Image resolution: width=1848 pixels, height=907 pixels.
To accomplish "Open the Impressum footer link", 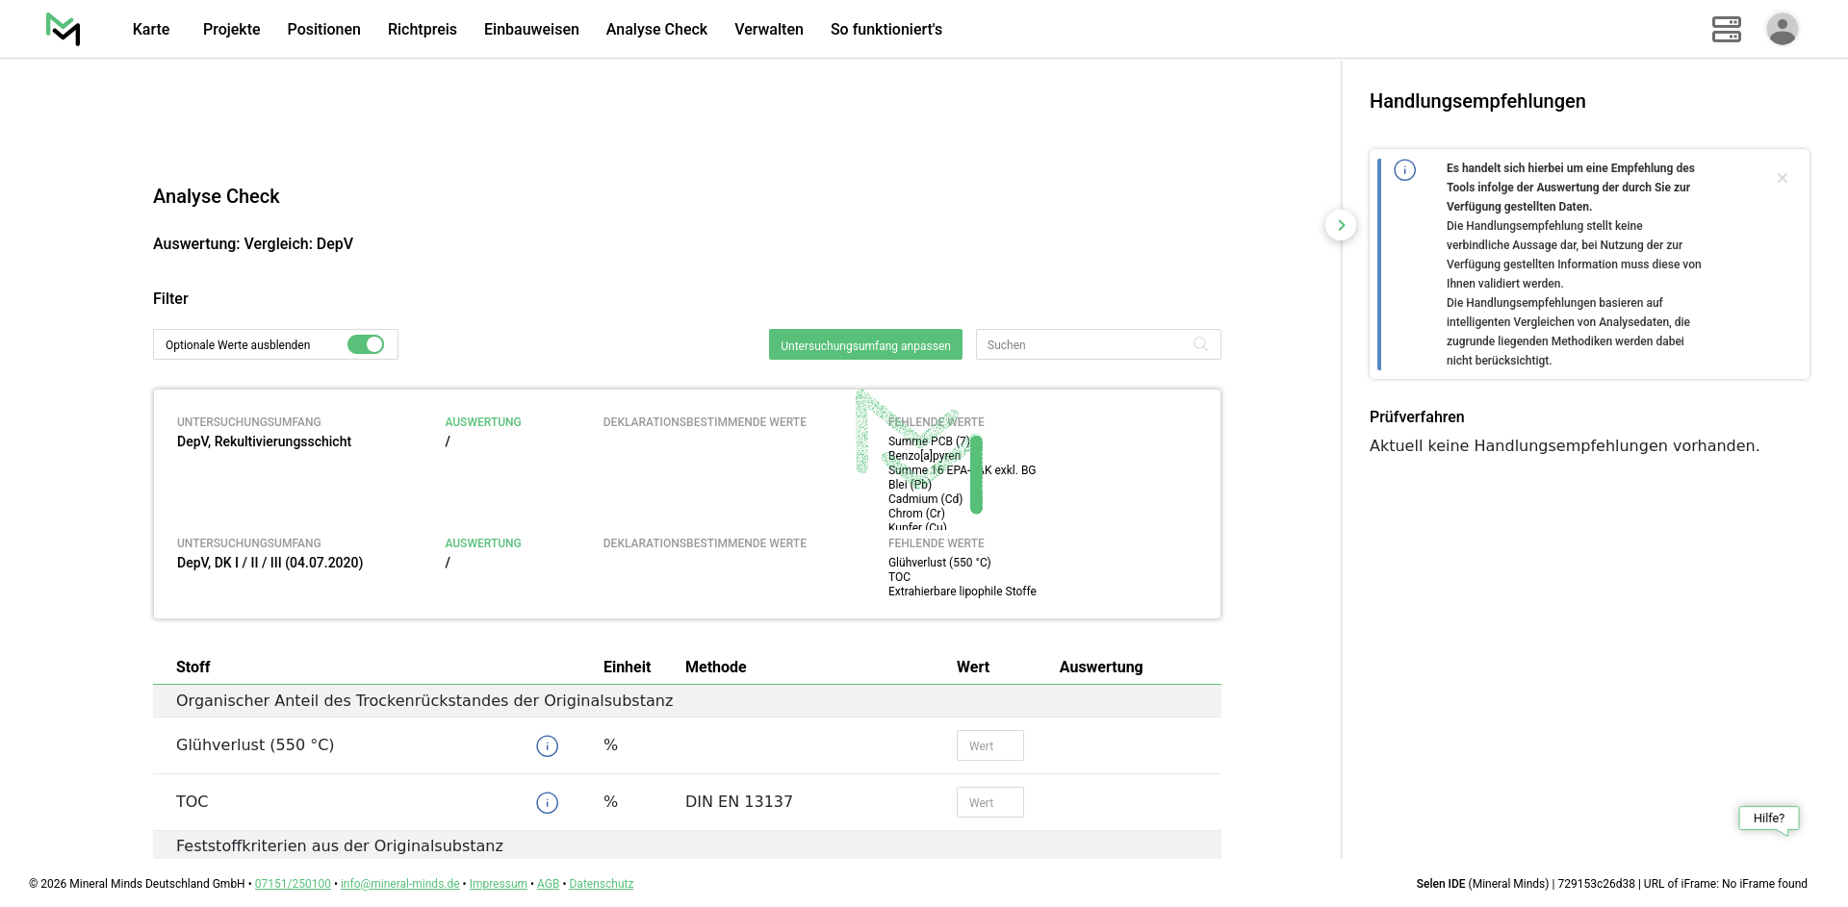I will [498, 884].
